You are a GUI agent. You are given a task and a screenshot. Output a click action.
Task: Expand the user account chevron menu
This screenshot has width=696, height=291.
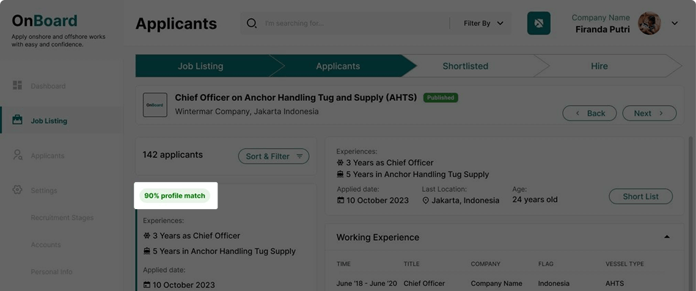pos(674,23)
